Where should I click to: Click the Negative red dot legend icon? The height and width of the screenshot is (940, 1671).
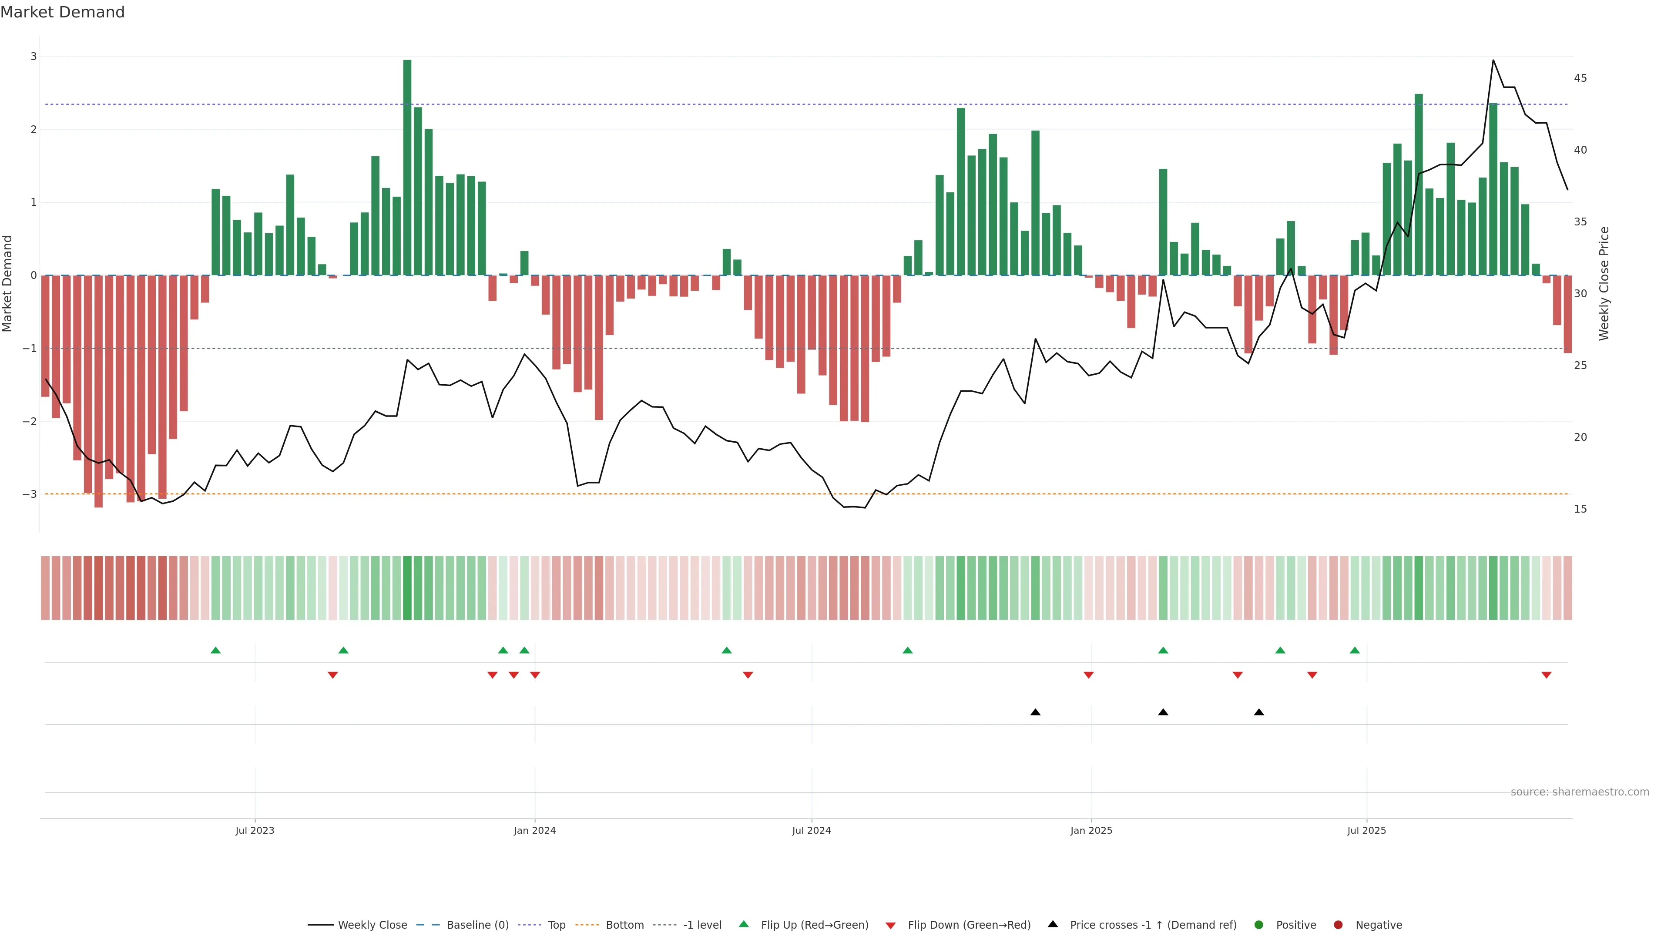click(x=1338, y=925)
